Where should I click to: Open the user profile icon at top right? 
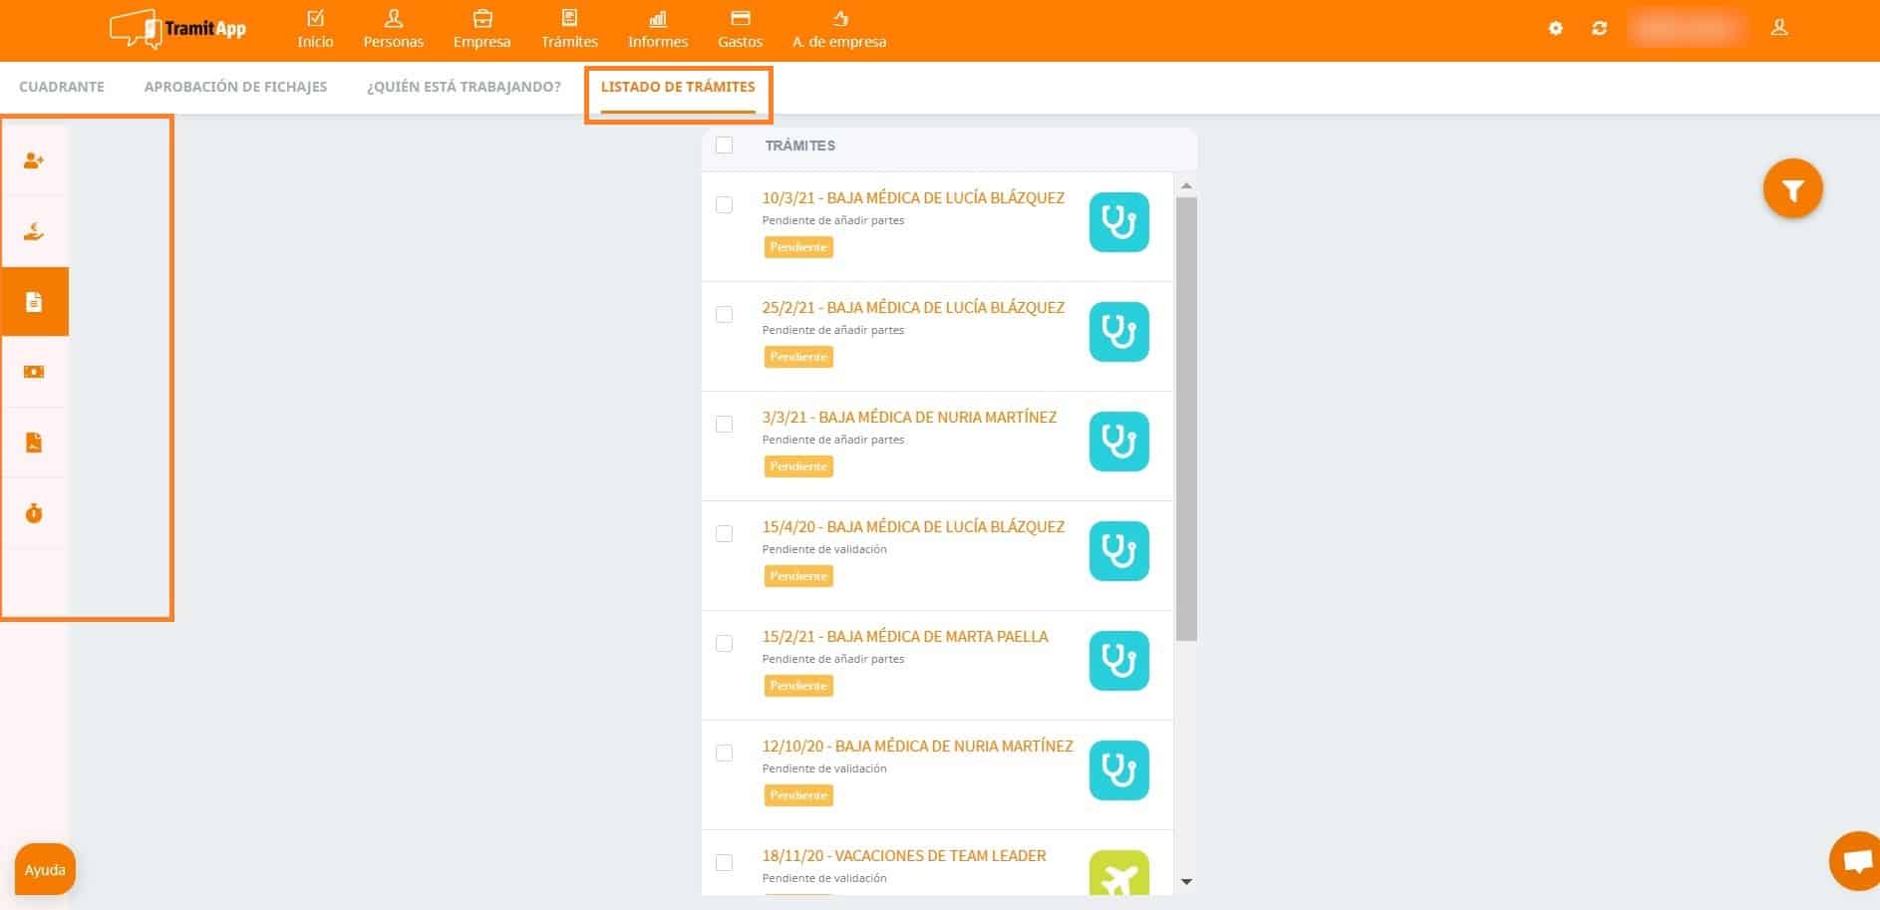[x=1779, y=28]
